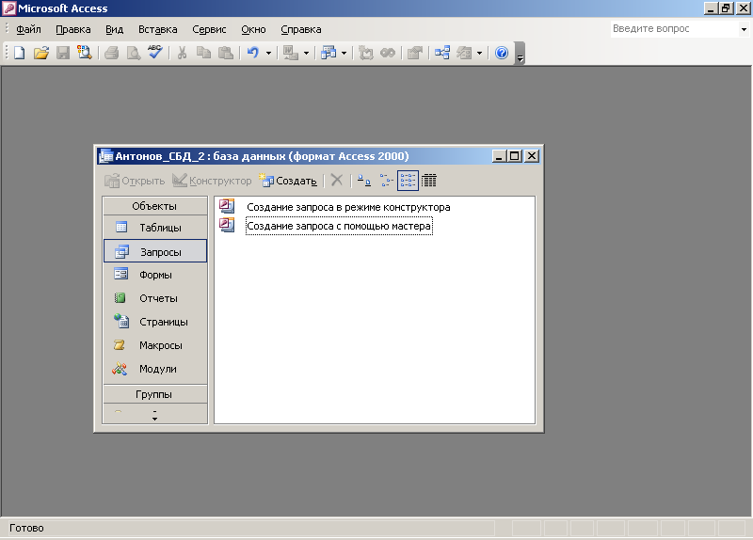Switch to Details table view
The width and height of the screenshot is (753, 540).
(429, 181)
